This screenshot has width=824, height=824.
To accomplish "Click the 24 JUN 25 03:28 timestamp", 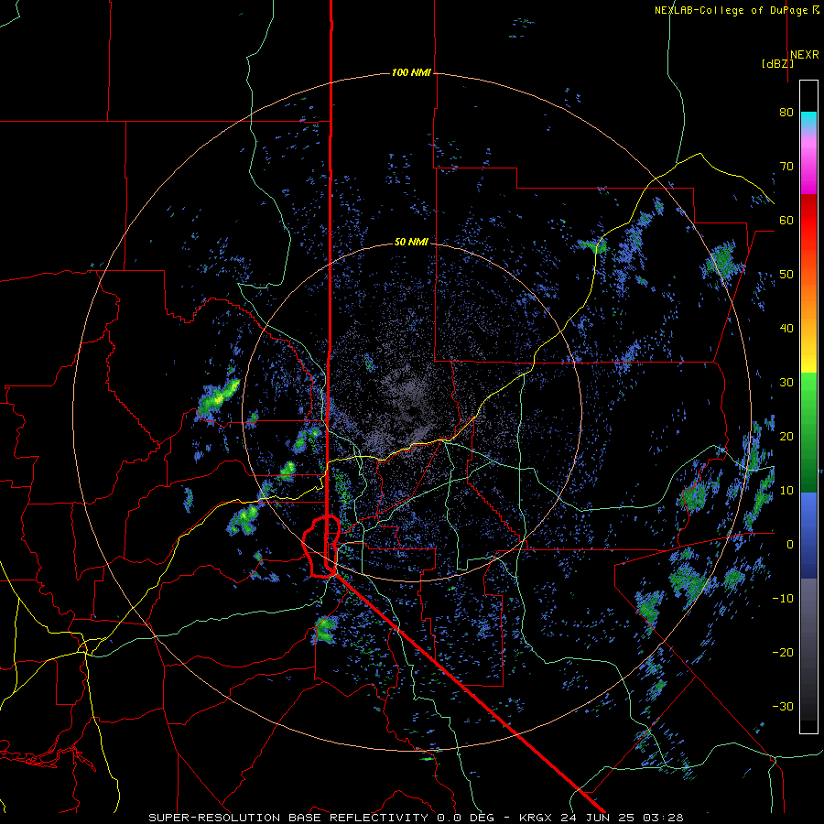I will (622, 818).
